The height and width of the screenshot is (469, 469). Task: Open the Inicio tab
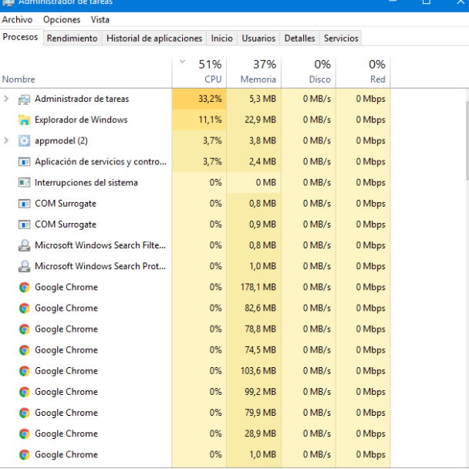click(x=221, y=39)
